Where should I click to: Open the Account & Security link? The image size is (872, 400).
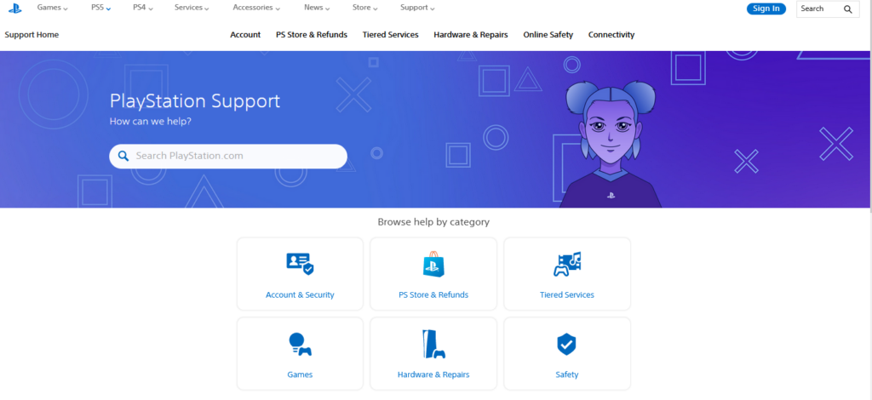click(x=300, y=295)
